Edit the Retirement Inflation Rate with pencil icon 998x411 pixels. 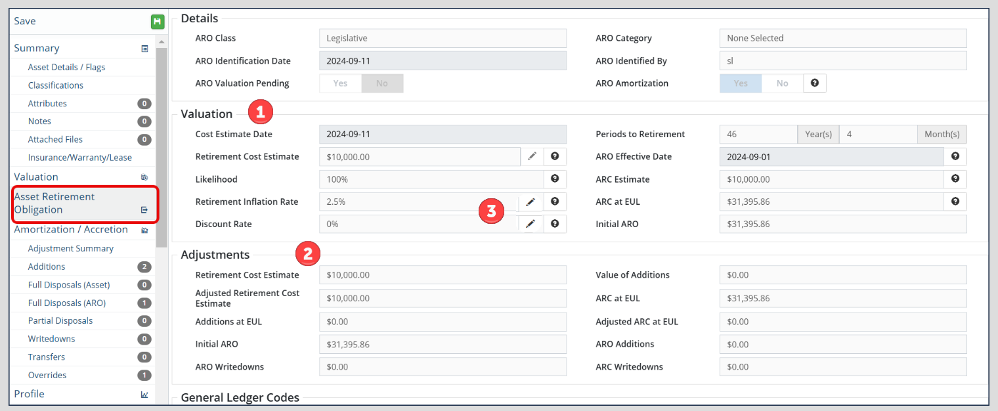pos(531,202)
